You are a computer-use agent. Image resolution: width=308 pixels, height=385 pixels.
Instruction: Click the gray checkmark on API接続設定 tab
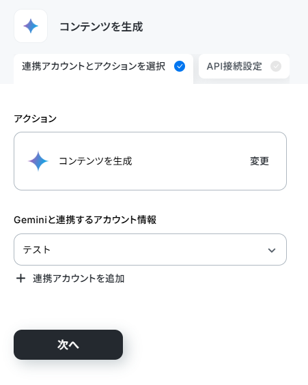click(x=276, y=66)
